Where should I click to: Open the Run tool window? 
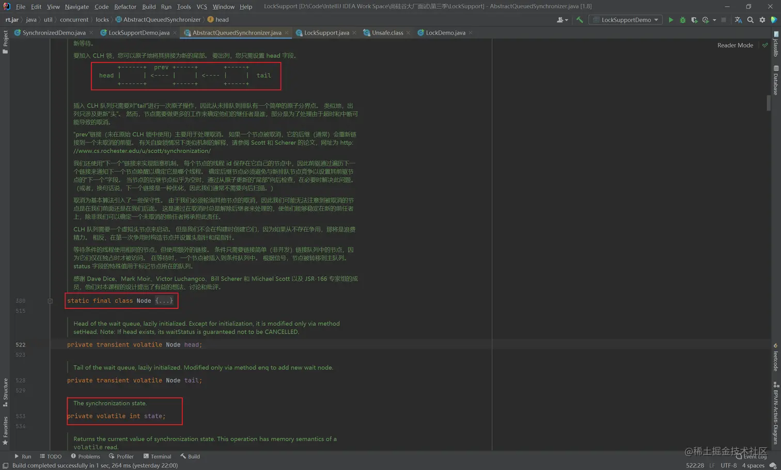23,457
